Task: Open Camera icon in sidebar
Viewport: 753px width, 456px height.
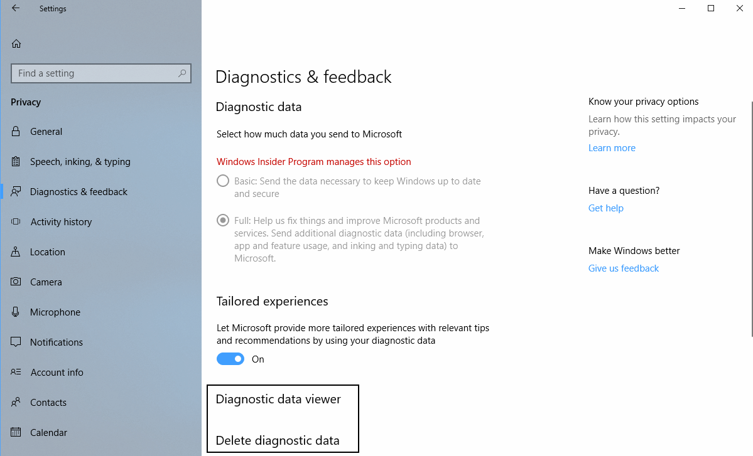Action: click(16, 282)
